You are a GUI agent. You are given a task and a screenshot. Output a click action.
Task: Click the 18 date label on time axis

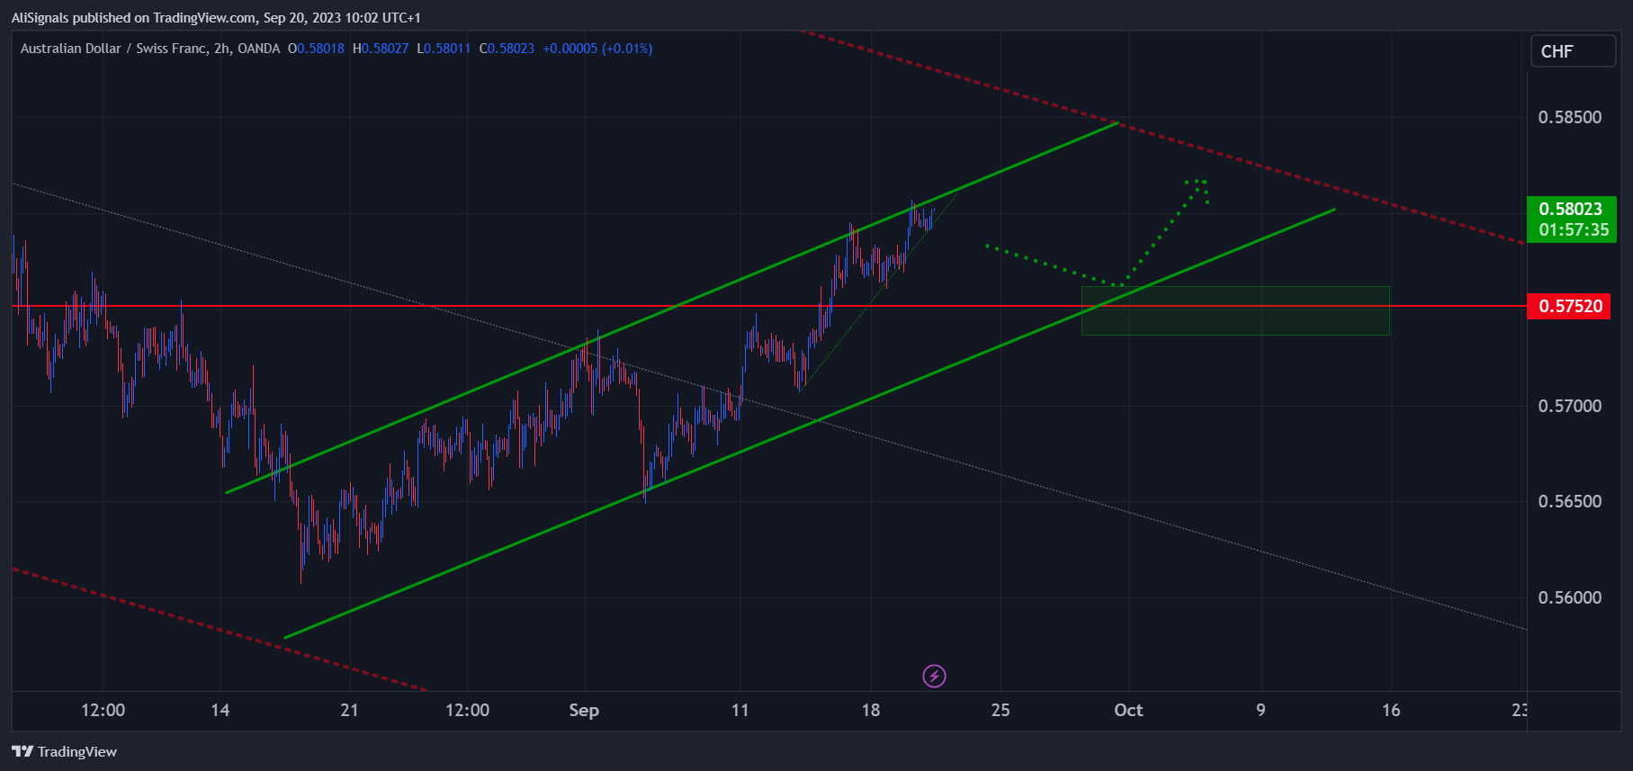coord(870,710)
